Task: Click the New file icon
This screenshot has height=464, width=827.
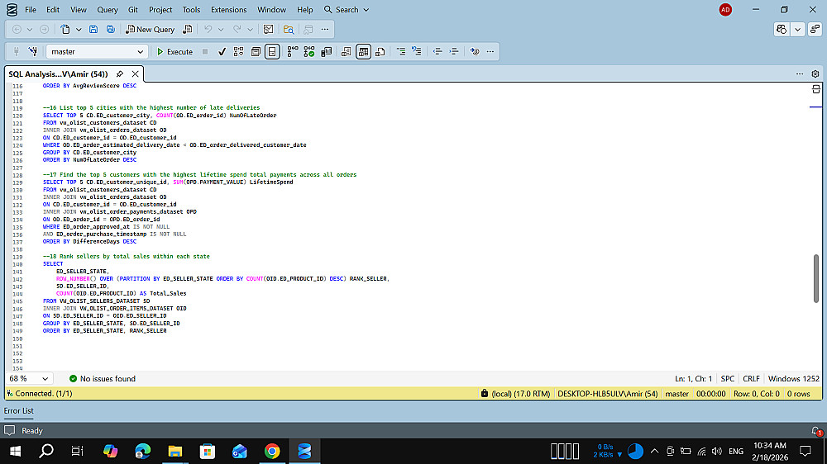Action: (65, 30)
